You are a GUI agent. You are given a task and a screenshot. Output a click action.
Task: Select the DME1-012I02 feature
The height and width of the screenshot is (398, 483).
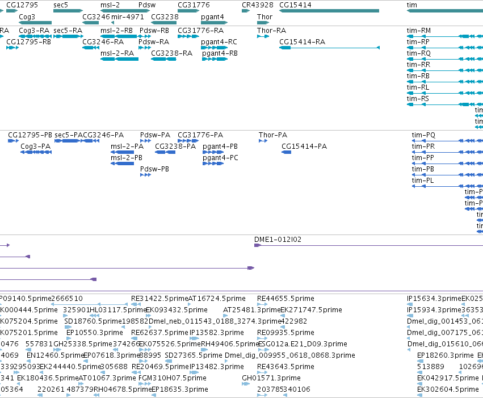[x=368, y=245]
